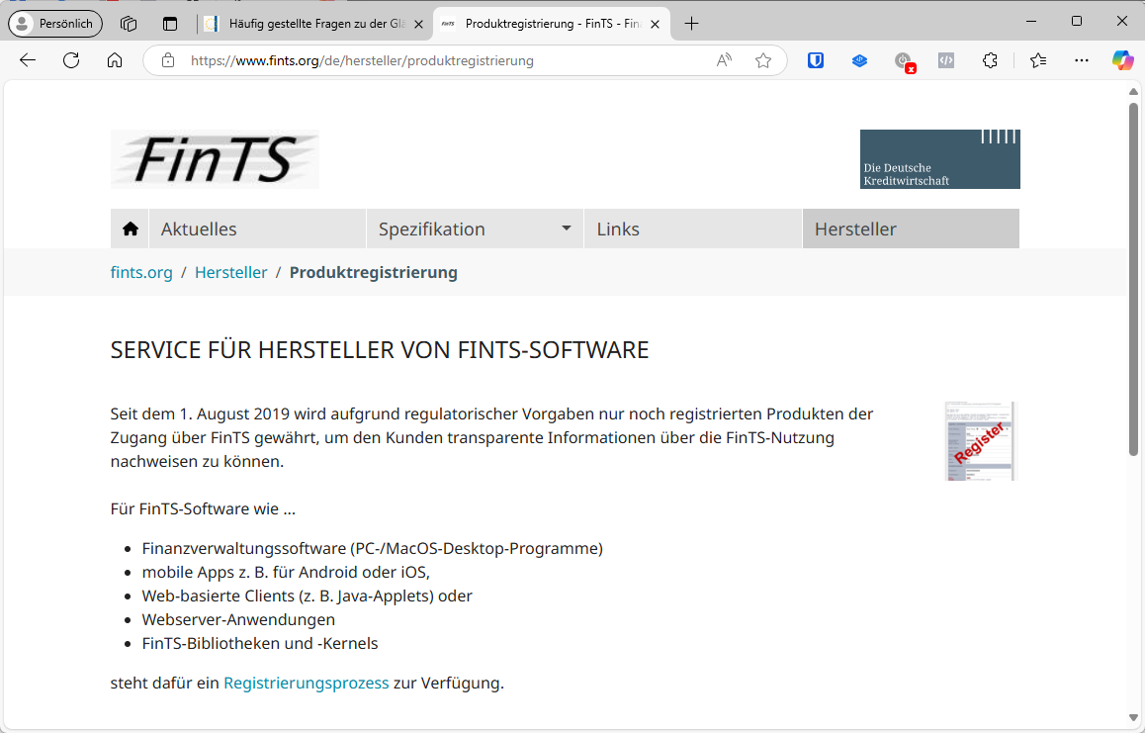Go to fints.org via the breadcrumb link
The height and width of the screenshot is (733, 1145).
140,272
